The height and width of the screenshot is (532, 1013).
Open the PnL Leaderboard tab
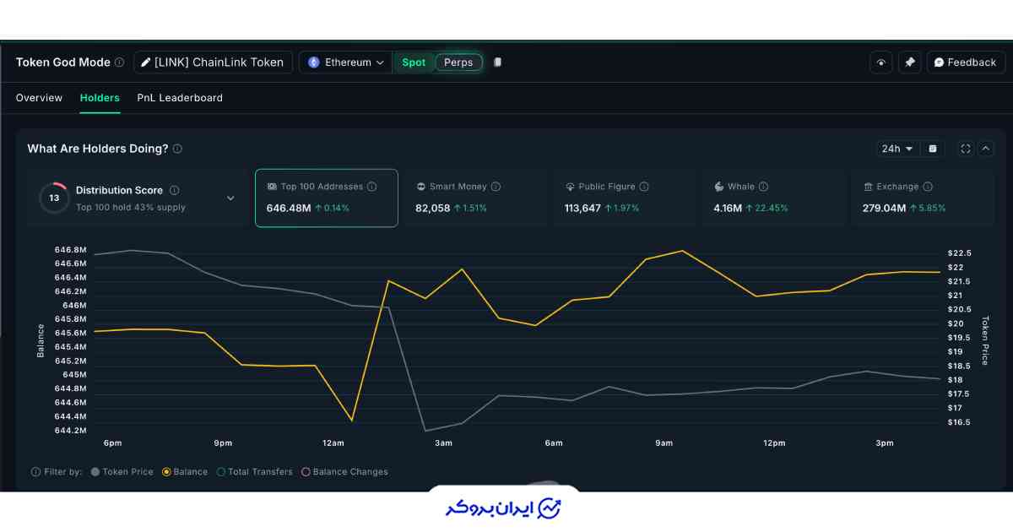click(180, 98)
